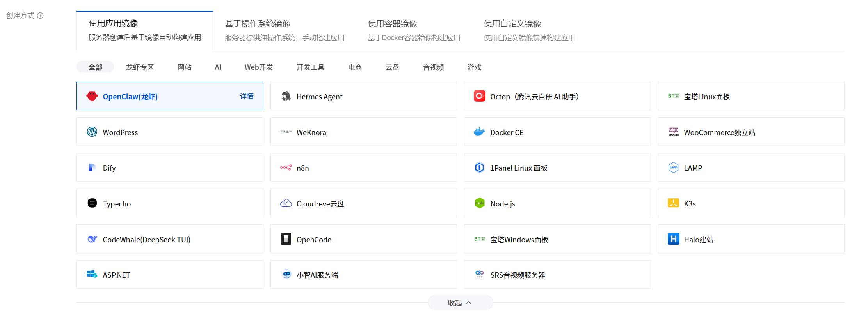Filter by 音视频 category
866x314 pixels.
[434, 67]
